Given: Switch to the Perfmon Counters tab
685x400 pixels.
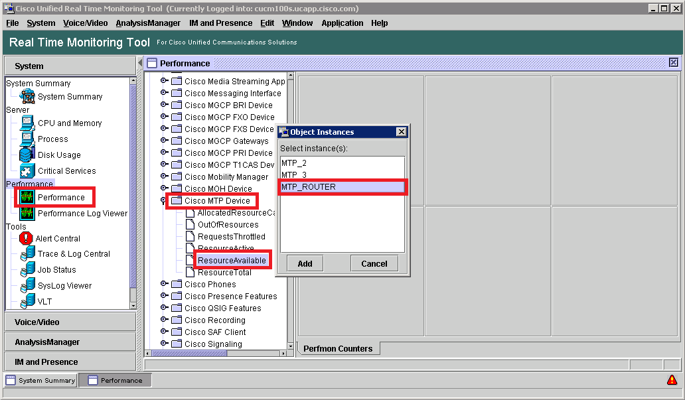Looking at the screenshot, I should pos(338,348).
